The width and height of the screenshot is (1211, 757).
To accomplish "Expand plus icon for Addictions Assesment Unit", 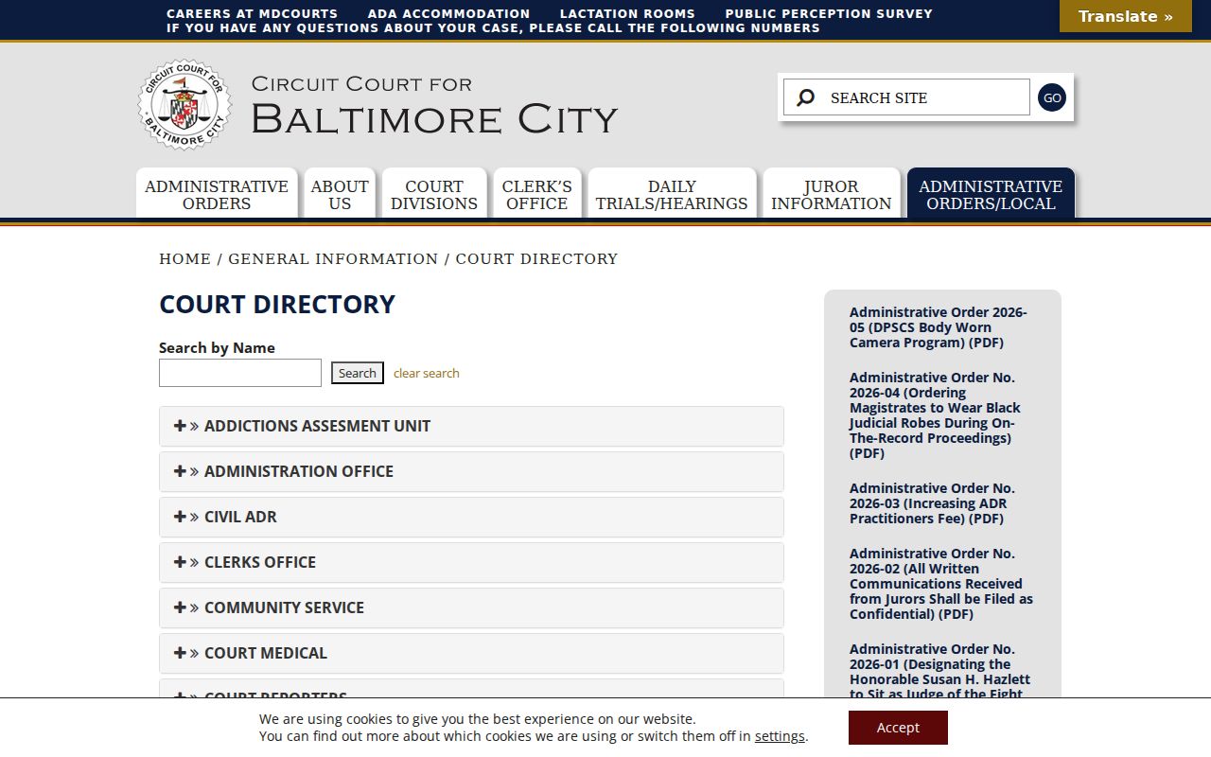I will click(x=180, y=426).
